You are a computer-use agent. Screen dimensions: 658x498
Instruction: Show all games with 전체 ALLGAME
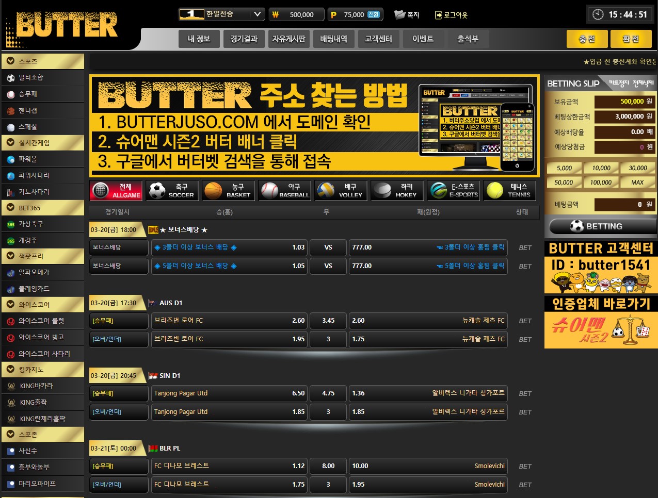[x=116, y=191]
